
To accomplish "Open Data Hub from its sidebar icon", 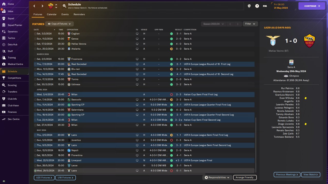I will point(4,44).
